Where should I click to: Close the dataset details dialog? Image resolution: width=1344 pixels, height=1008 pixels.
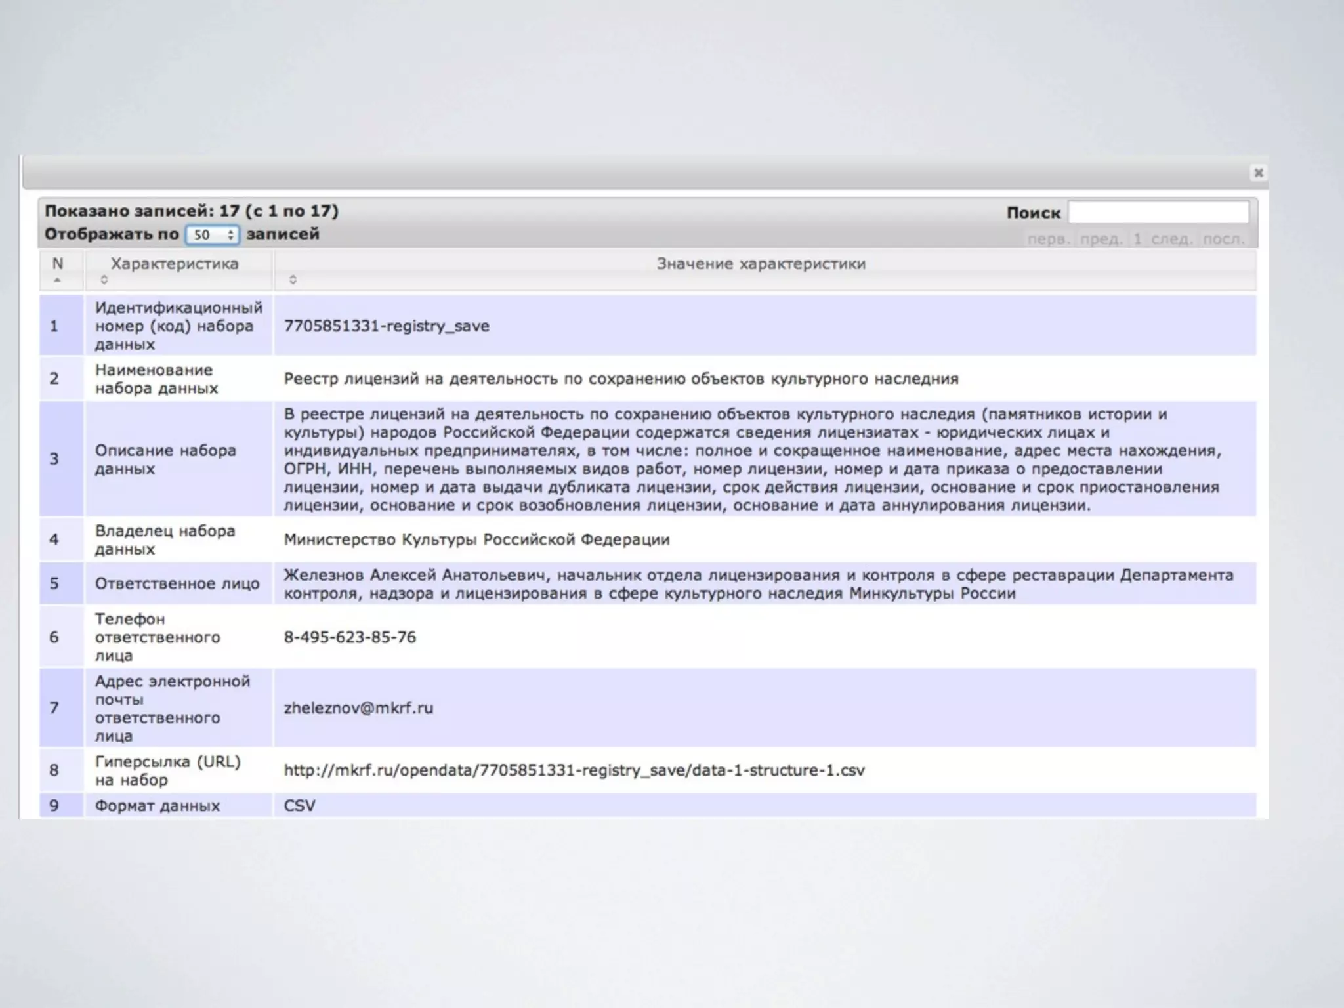[x=1258, y=173]
